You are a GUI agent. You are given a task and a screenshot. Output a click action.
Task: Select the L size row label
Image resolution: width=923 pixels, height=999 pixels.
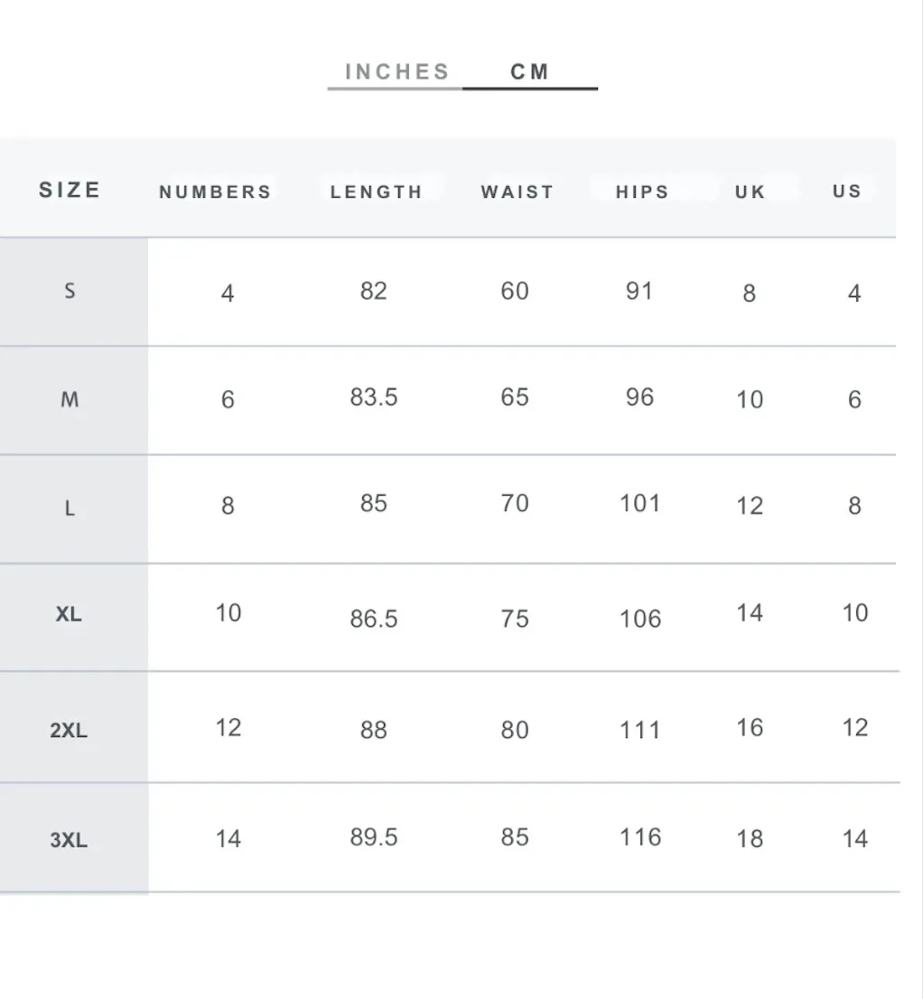pos(70,509)
